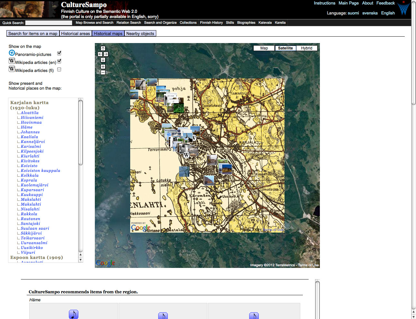Click the Quick Search input field
The image size is (416, 319).
click(x=49, y=23)
